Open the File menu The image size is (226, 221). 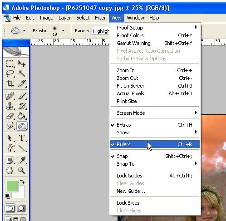[x=17, y=18]
